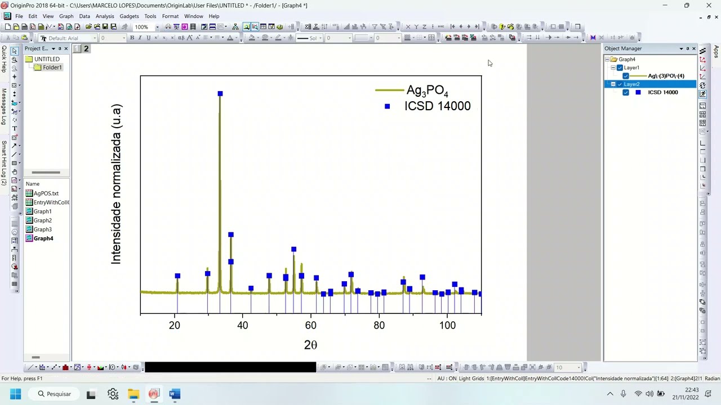The image size is (721, 405).
Task: Click the Save Project icon
Action: (105, 26)
